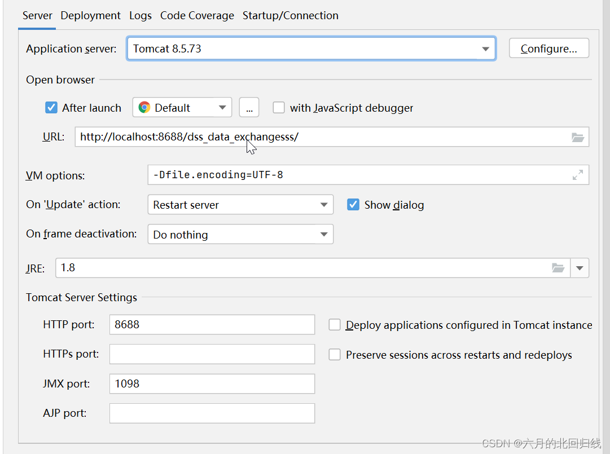
Task: Click the URL label
Action: click(x=53, y=137)
